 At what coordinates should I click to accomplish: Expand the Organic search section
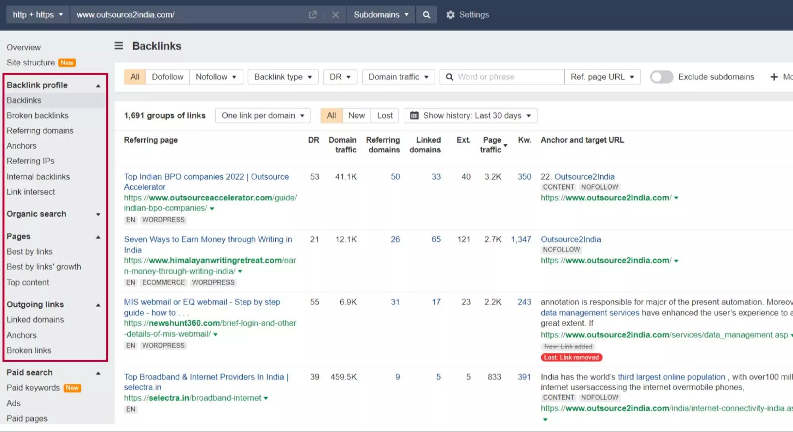(98, 215)
